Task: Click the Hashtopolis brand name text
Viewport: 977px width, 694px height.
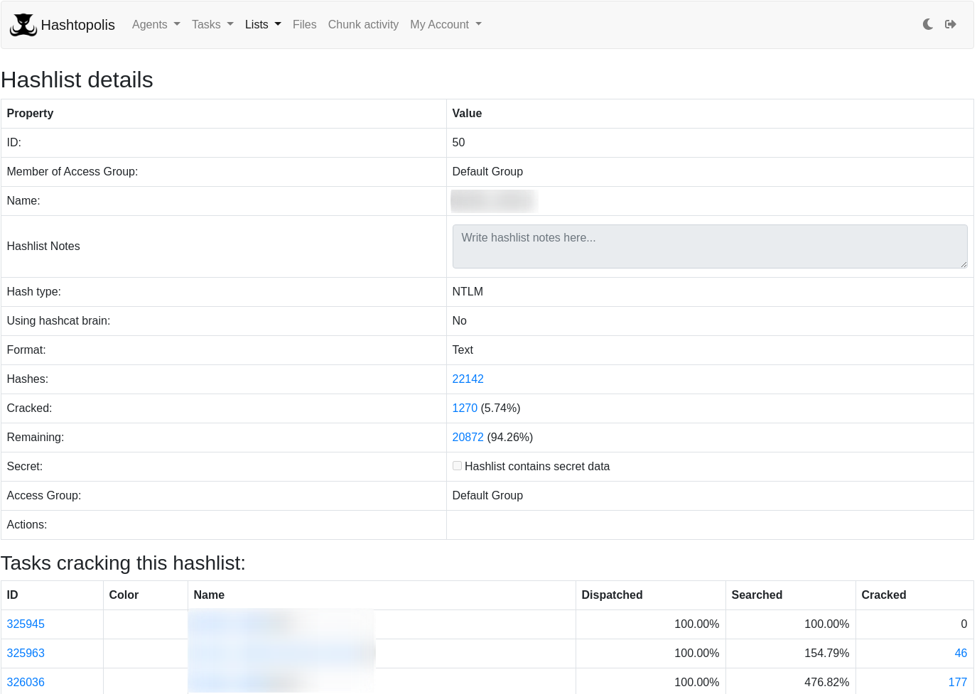Action: 77,25
